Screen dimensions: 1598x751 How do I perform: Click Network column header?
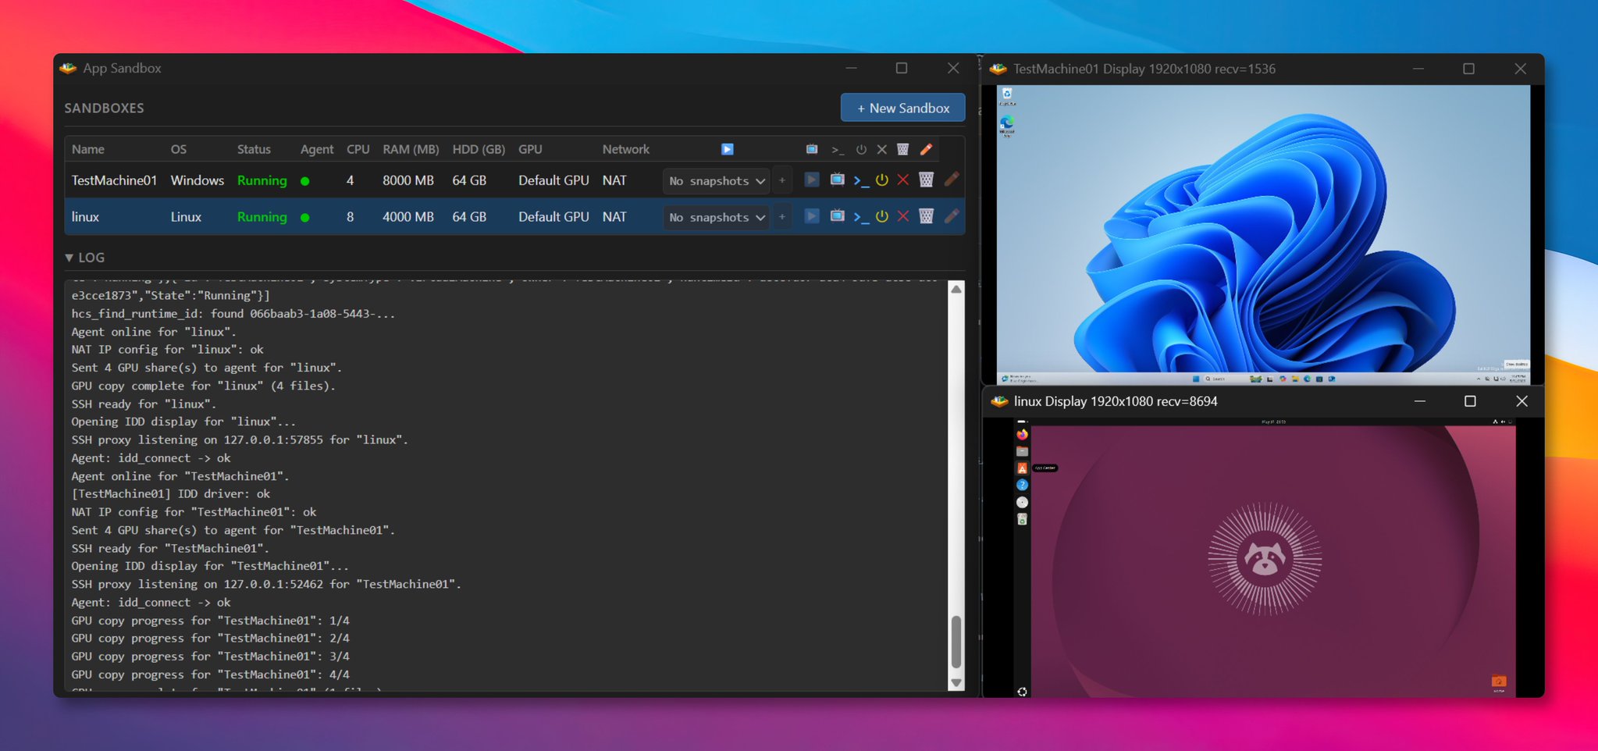(625, 149)
